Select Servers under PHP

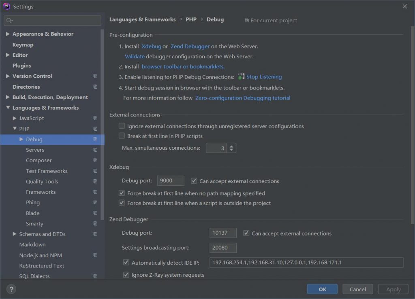click(x=35, y=150)
